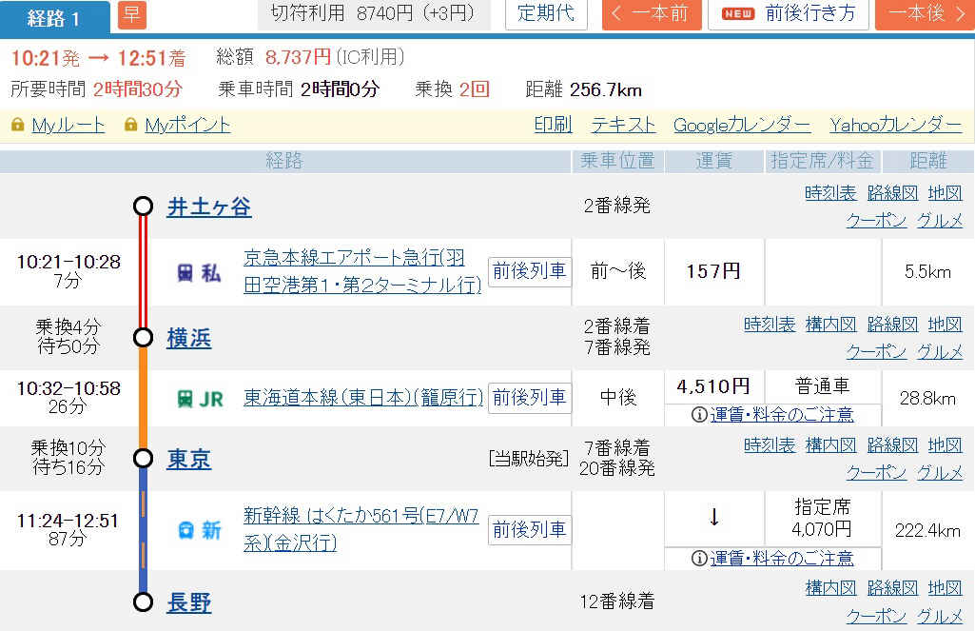Click the 指定席 4,070円 seat charge
Screen dimensions: 975x631
point(822,518)
